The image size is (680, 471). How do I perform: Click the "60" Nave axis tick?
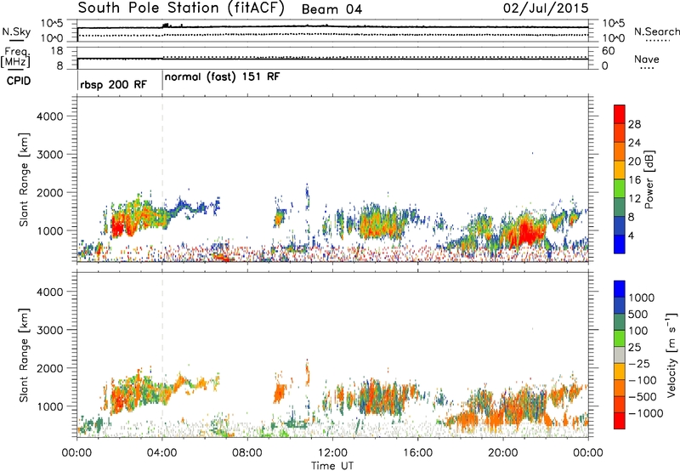click(x=608, y=51)
